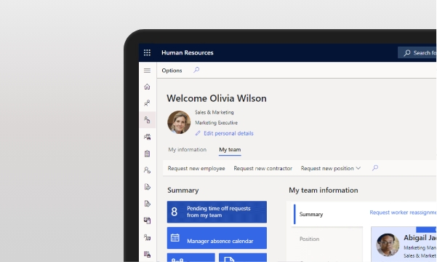Open the person-with-chat-bubble sidebar icon

[x=147, y=237]
